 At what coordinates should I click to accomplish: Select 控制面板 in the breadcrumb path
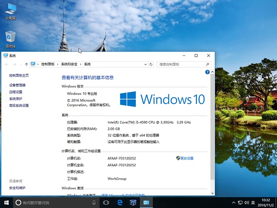tap(48, 64)
